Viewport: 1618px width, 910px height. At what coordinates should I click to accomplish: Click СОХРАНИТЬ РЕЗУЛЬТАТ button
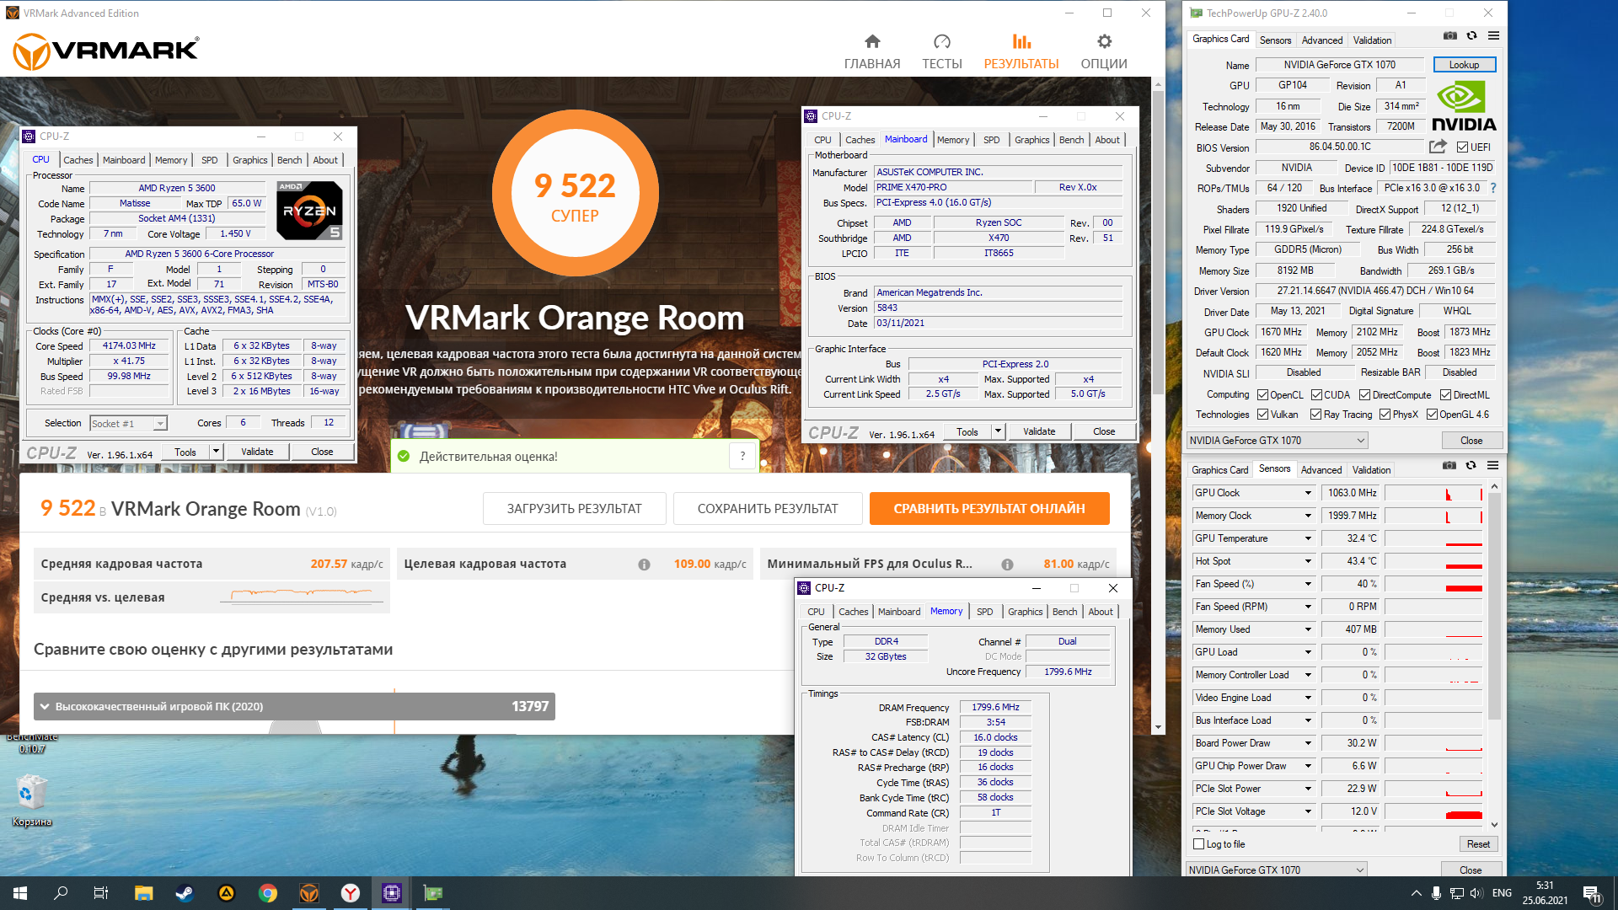(x=768, y=509)
